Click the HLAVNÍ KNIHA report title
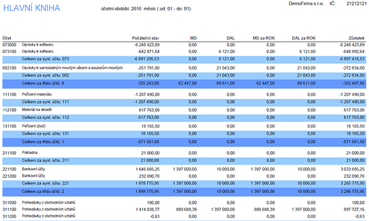The image size is (369, 221). point(31,8)
